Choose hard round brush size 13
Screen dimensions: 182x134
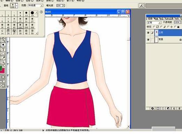tap(26, 14)
